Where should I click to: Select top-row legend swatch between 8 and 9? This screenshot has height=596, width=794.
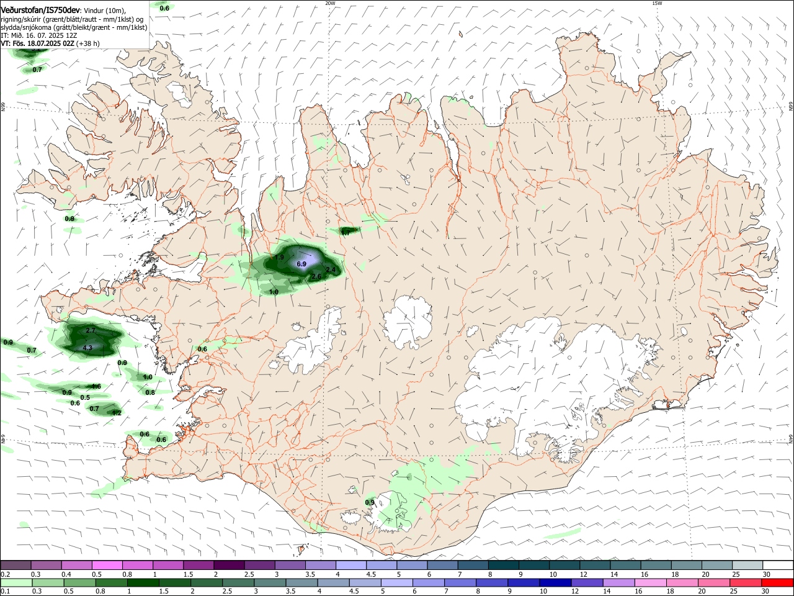point(503,565)
